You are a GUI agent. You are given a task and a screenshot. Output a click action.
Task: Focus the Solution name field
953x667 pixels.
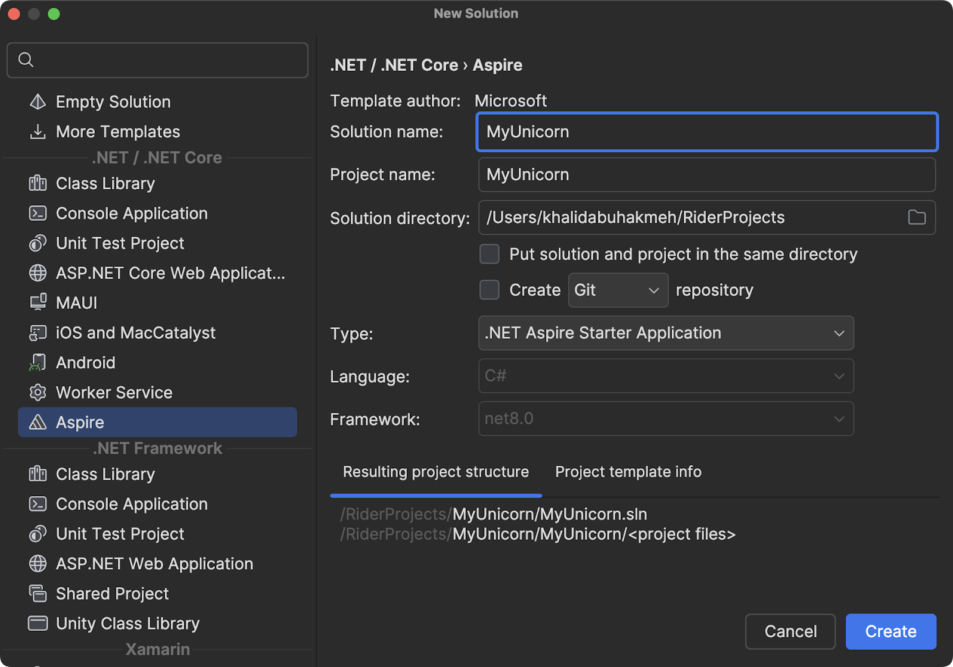pyautogui.click(x=707, y=131)
